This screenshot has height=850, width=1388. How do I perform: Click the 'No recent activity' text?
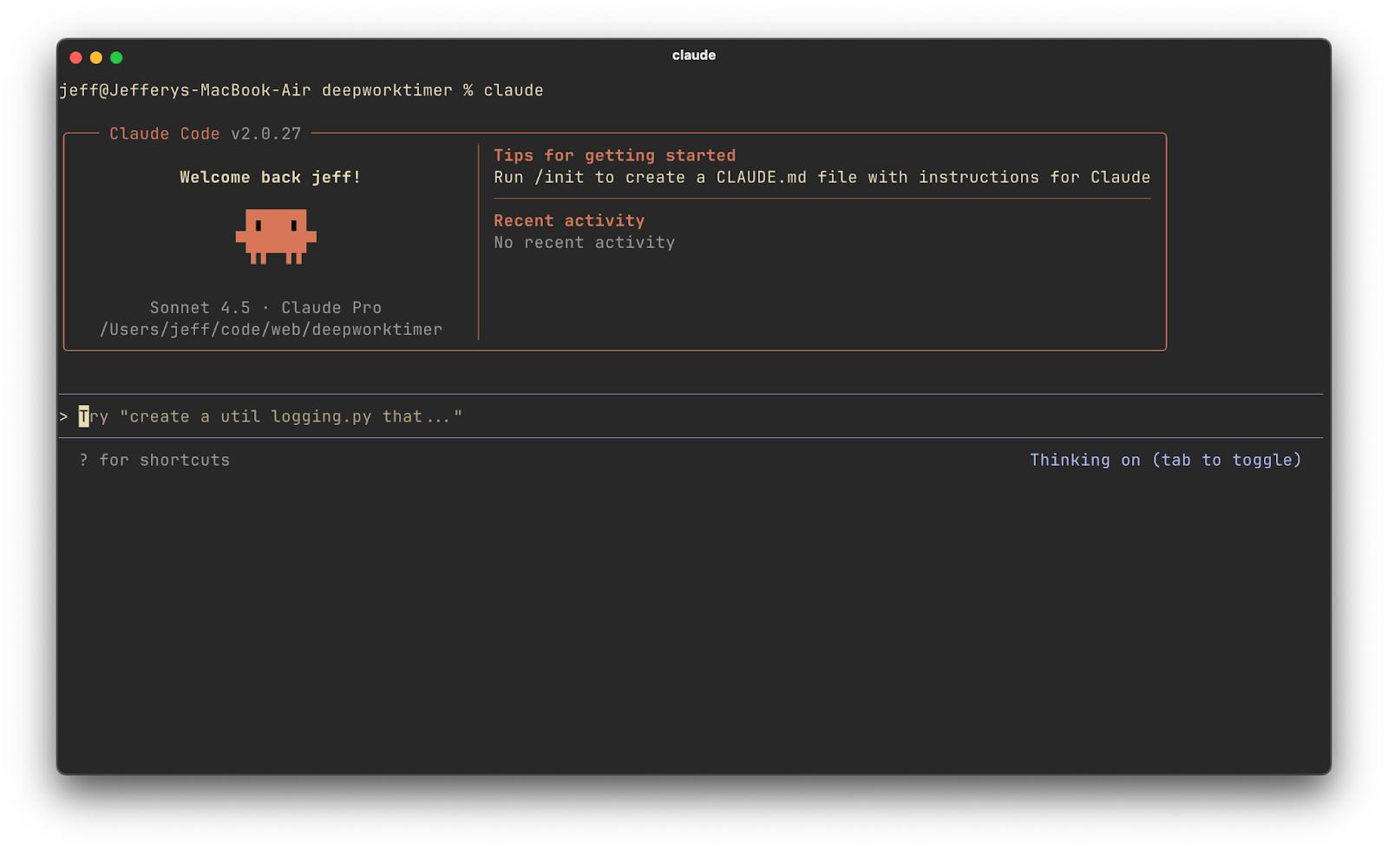tap(584, 243)
